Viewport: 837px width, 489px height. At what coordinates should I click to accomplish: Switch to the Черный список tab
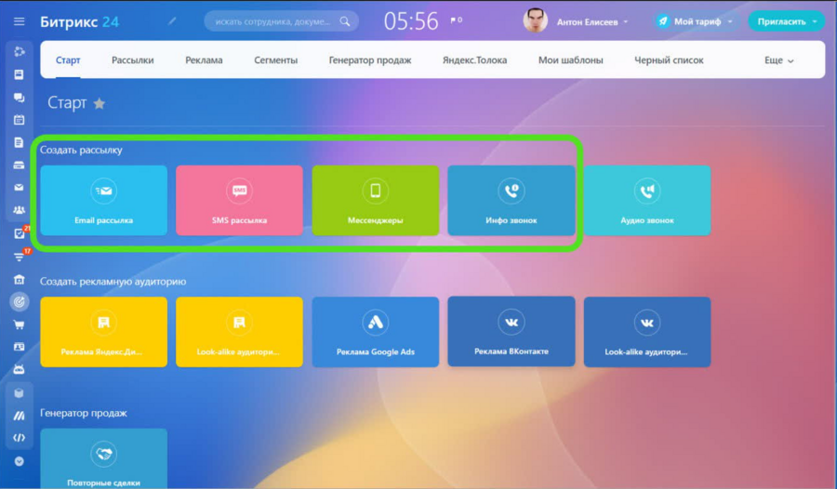(x=669, y=60)
